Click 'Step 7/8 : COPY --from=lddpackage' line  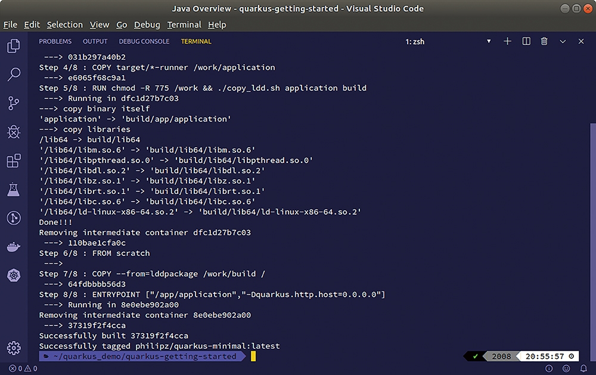click(152, 274)
